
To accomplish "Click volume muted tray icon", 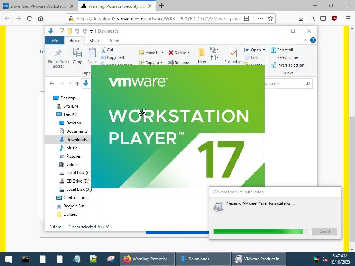I will coord(324,259).
